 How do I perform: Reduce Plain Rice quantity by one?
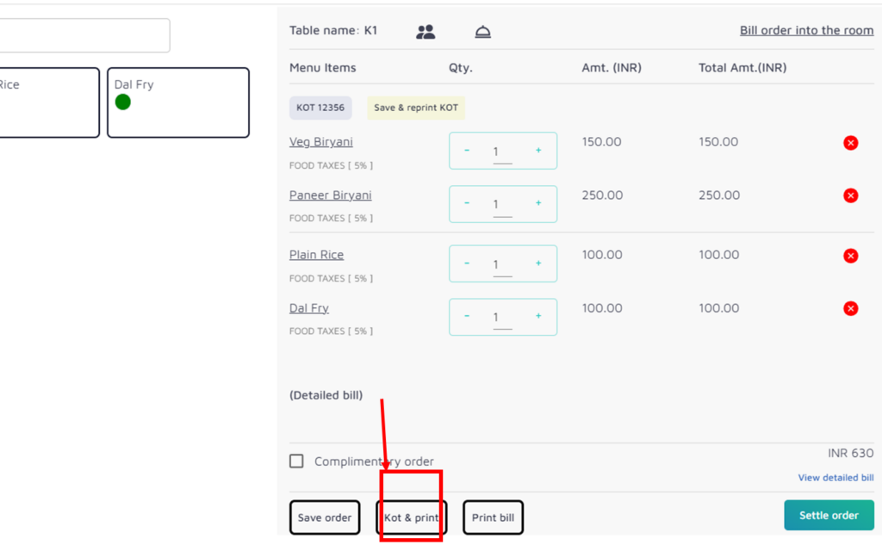click(467, 263)
